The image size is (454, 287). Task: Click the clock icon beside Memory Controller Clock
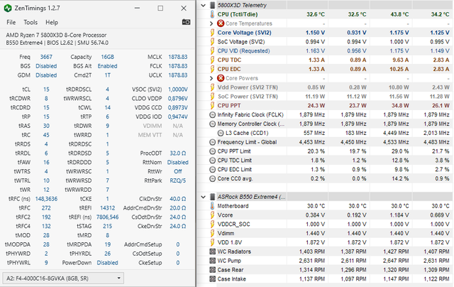tap(212, 124)
